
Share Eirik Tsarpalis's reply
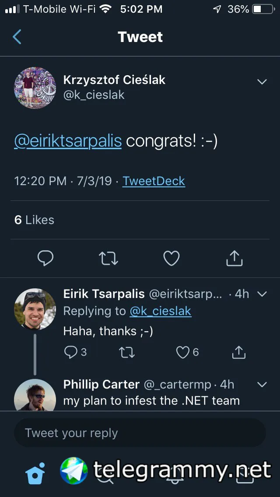pyautogui.click(x=238, y=352)
